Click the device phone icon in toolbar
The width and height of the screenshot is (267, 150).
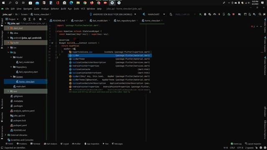224,15
